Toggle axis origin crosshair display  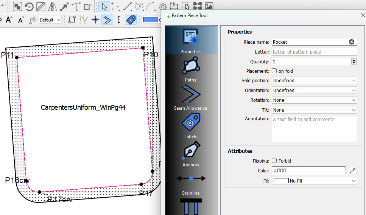point(95,20)
